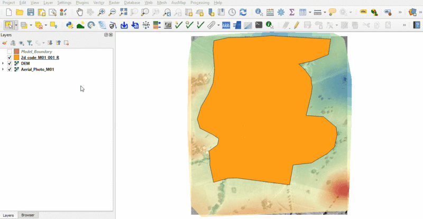
Task: Expand the DEM layer tree
Action: (3, 63)
